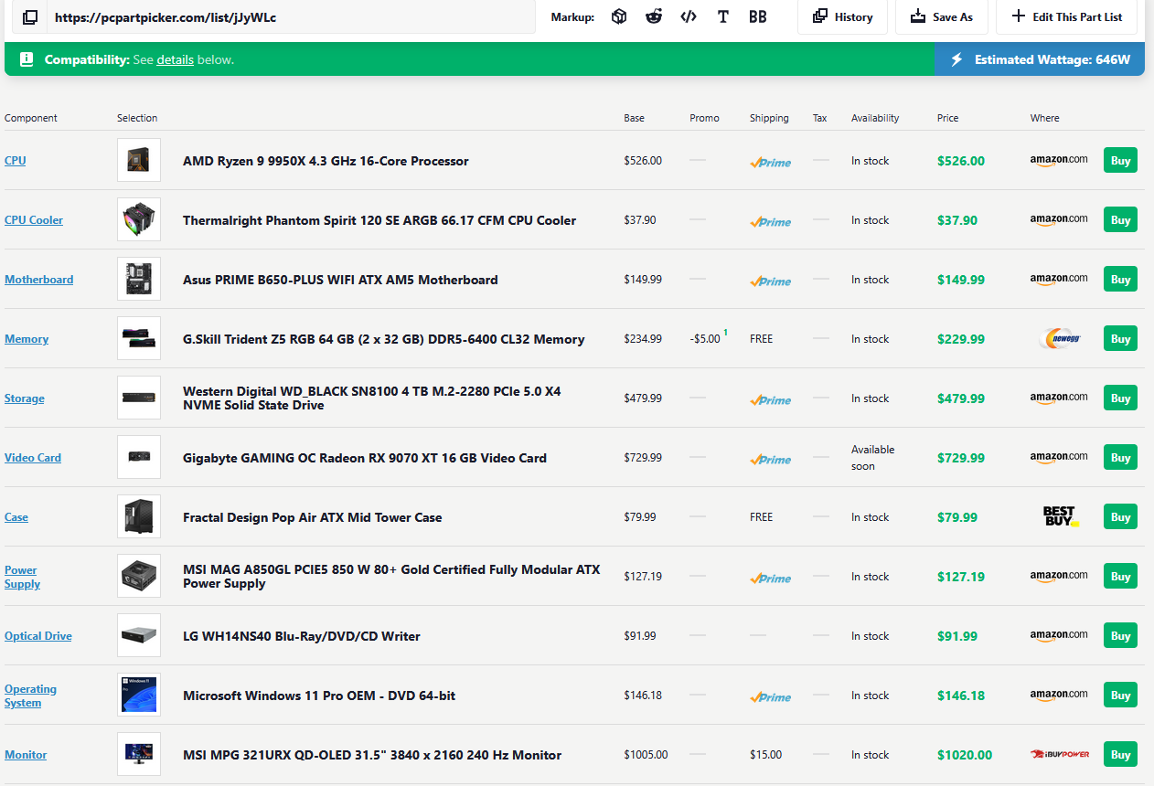Open the Monitor component link
Screen dimensions: 1154x786
coord(26,755)
